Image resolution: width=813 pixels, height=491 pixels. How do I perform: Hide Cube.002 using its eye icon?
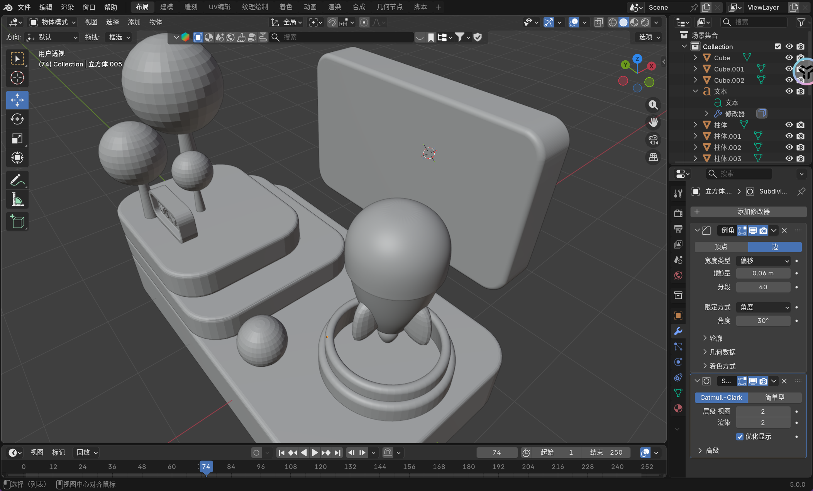click(x=789, y=80)
